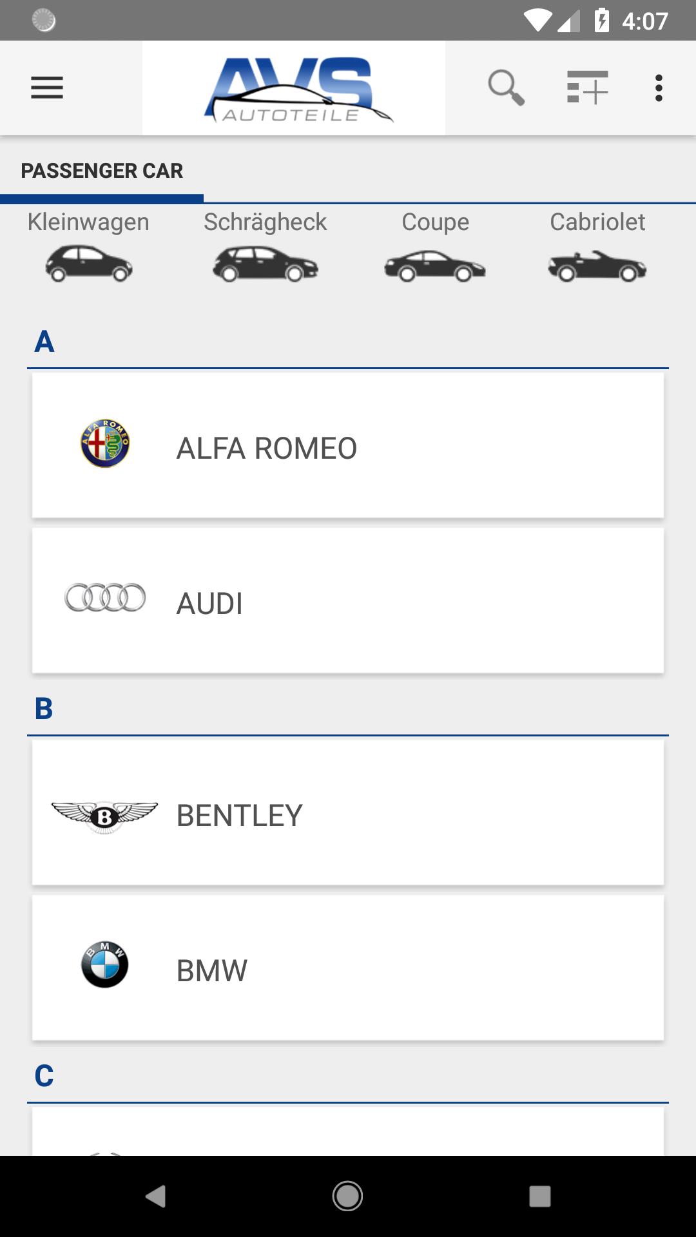This screenshot has width=696, height=1237.
Task: Select the Schrägheck car icon
Action: pyautogui.click(x=266, y=264)
